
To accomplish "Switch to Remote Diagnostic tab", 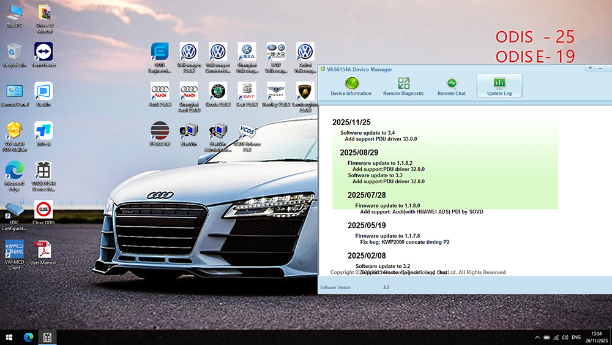I will click(403, 86).
